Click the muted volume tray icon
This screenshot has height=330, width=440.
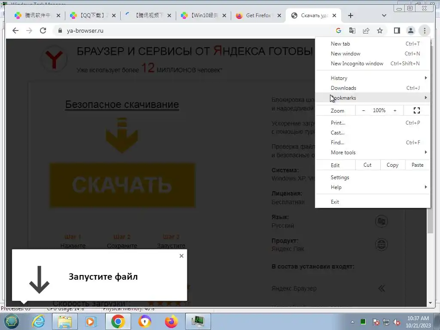(397, 322)
